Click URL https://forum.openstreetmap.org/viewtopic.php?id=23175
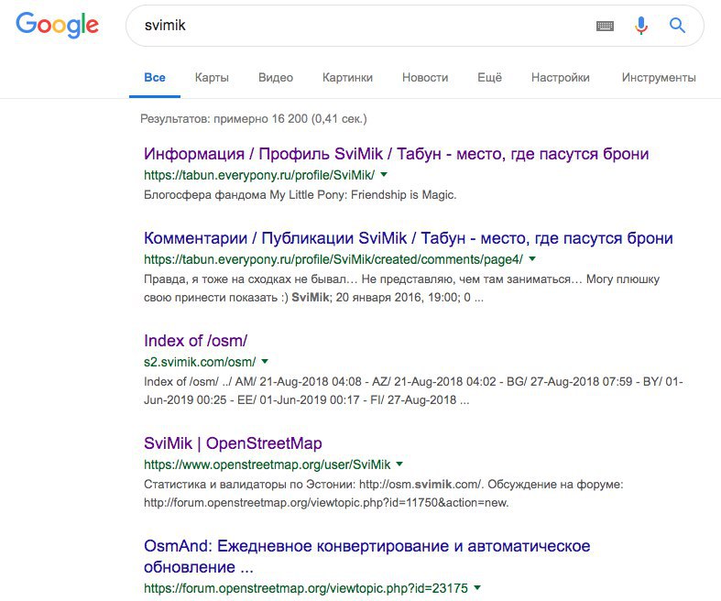 [x=306, y=587]
